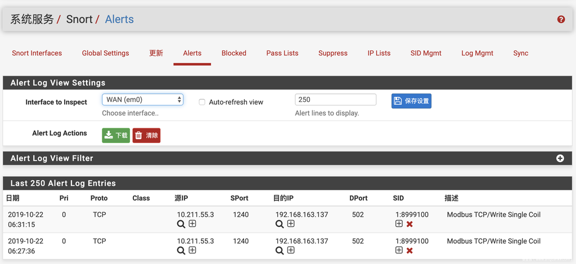Click the plus icon under first destination IP
Image resolution: width=576 pixels, height=264 pixels.
click(291, 223)
